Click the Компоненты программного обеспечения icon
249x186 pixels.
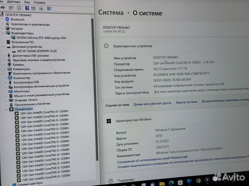10,73
